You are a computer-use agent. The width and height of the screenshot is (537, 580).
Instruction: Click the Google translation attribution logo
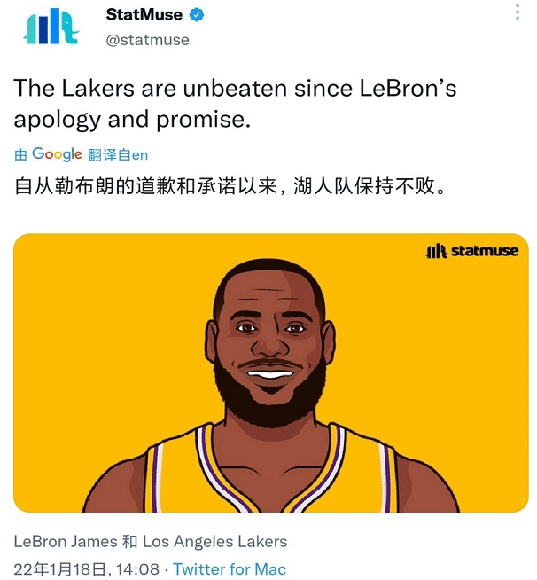57,154
